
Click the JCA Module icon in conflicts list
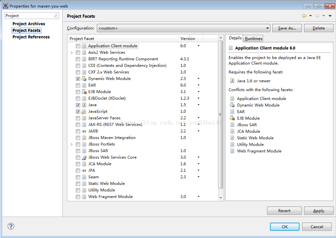pos(232,131)
